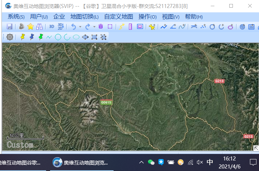Add a polyline track with plus icon
The width and height of the screenshot is (259, 171).
pyautogui.click(x=164, y=27)
